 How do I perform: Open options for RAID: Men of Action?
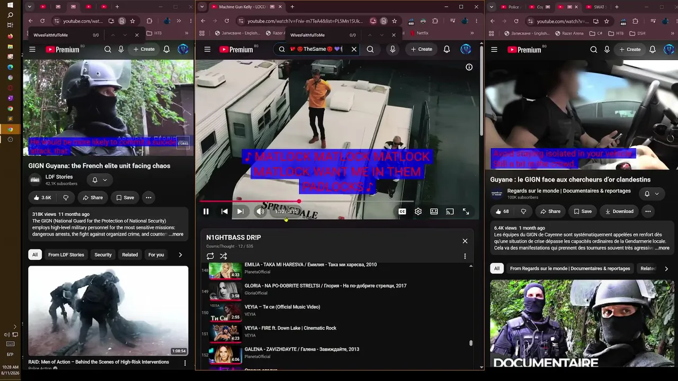click(x=185, y=363)
